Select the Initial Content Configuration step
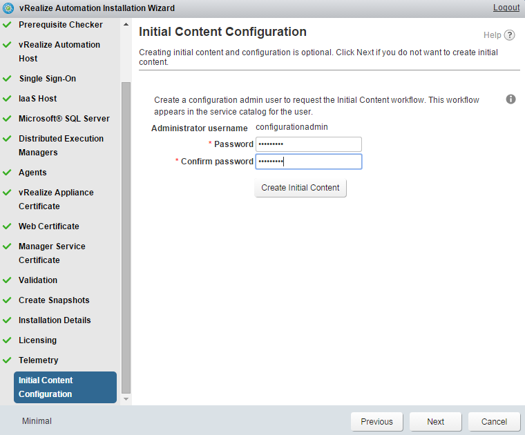The width and height of the screenshot is (525, 435). [x=65, y=387]
